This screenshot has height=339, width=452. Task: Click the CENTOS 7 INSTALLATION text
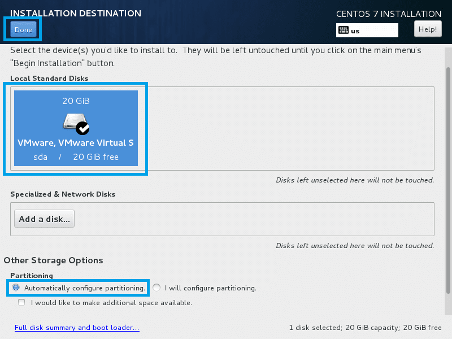point(389,14)
